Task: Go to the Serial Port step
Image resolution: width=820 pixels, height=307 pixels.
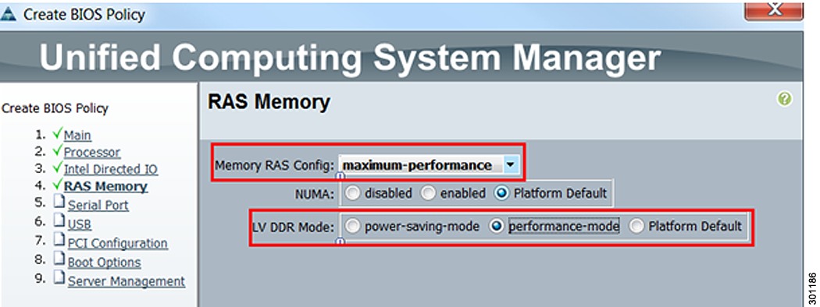Action: tap(98, 205)
